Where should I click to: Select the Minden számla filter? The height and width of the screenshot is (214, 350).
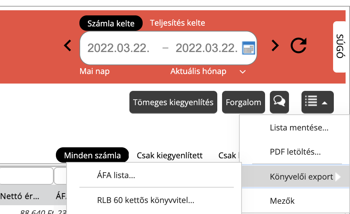(x=92, y=155)
